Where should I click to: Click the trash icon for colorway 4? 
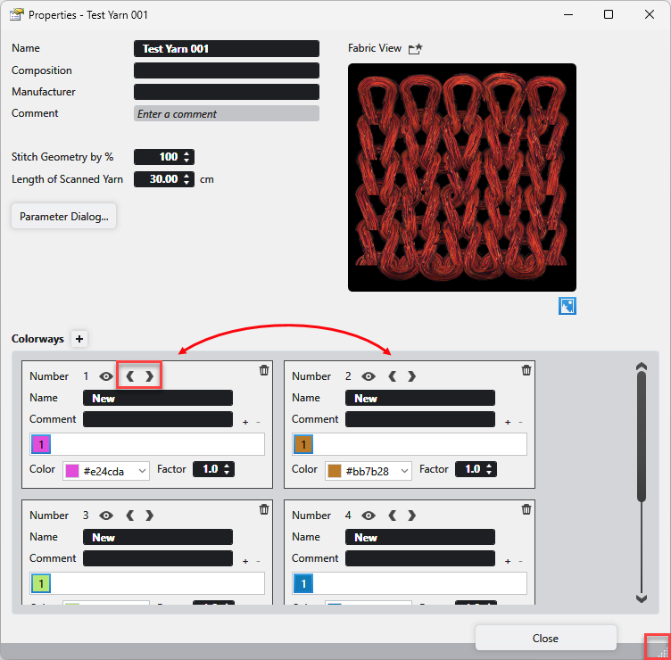click(526, 509)
